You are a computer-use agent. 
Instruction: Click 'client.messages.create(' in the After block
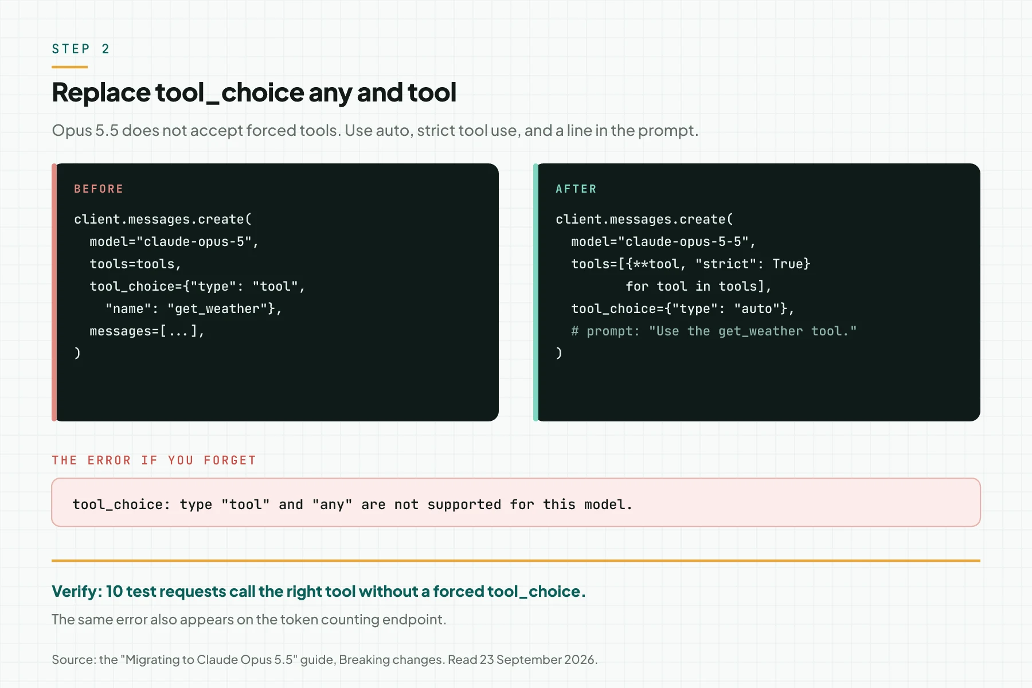coord(644,220)
